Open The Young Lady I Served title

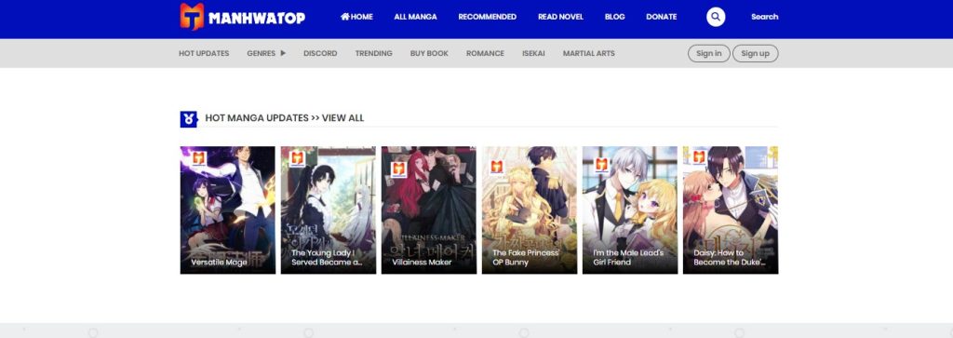click(x=327, y=258)
